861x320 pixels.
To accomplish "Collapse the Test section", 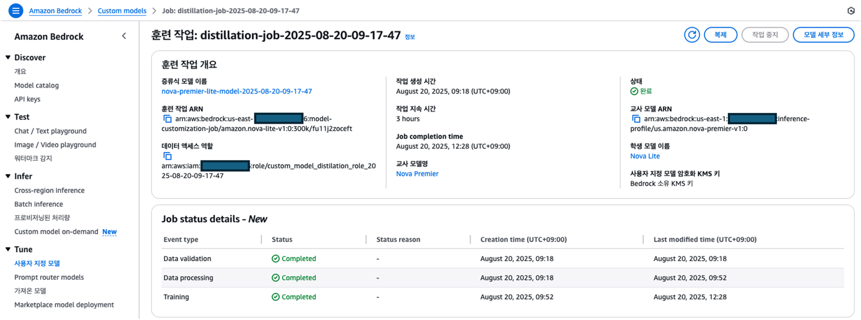I will click(x=8, y=117).
